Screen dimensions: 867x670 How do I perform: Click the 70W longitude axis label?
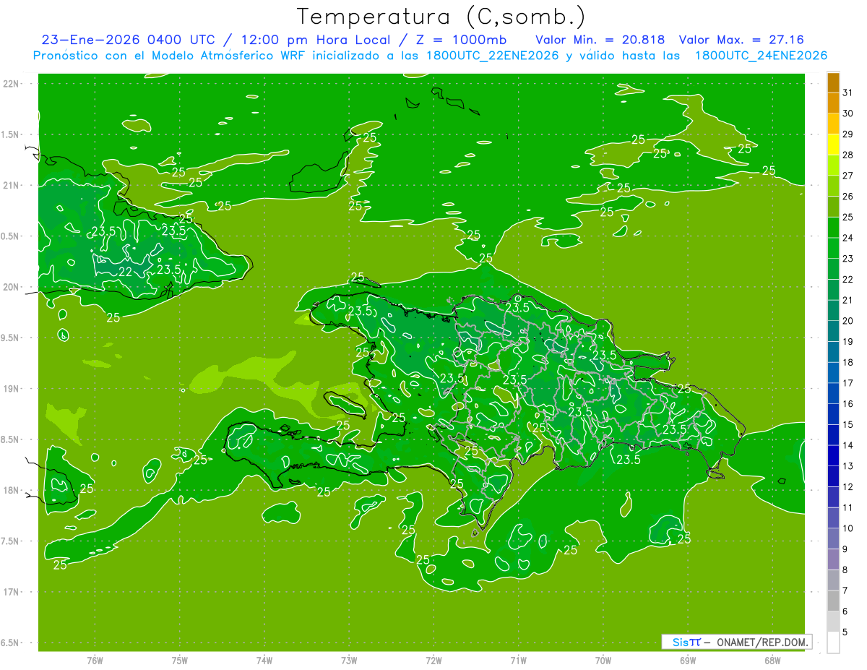(603, 661)
